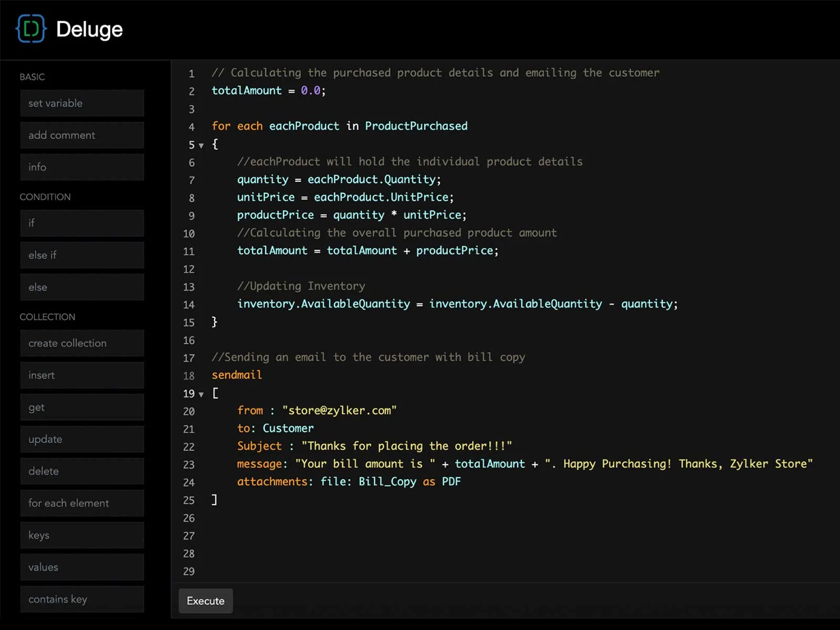Pick the get collection block
Image resolution: width=840 pixels, height=630 pixels.
[82, 407]
